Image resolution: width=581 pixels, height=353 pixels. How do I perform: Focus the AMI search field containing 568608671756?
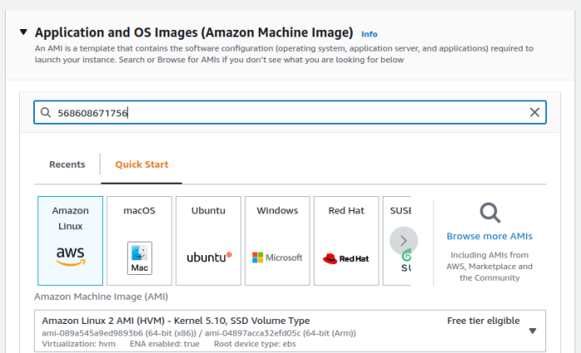tap(282, 113)
